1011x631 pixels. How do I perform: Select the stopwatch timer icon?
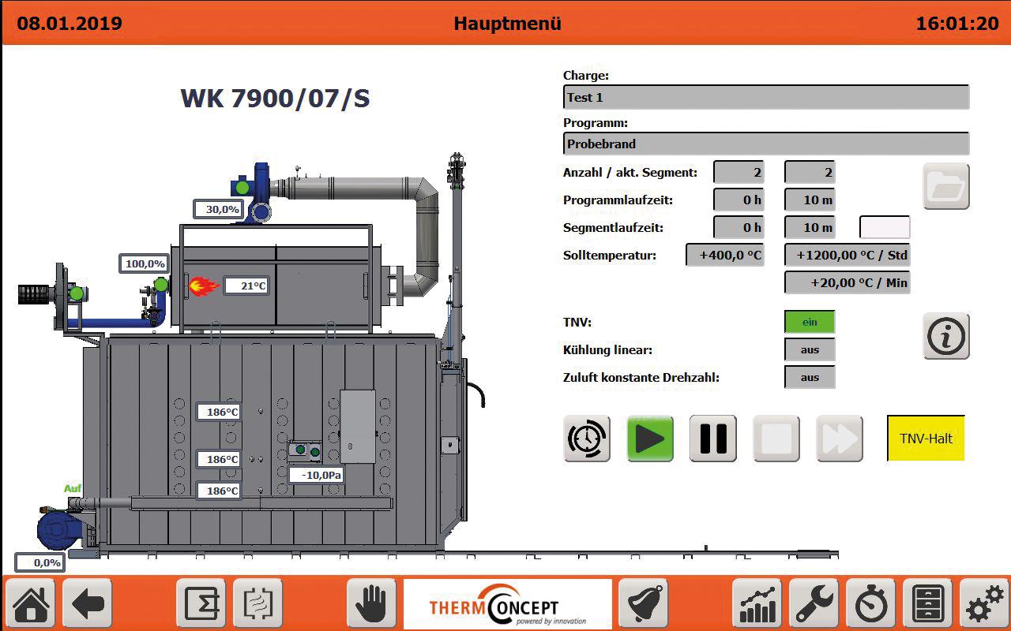coord(870,603)
